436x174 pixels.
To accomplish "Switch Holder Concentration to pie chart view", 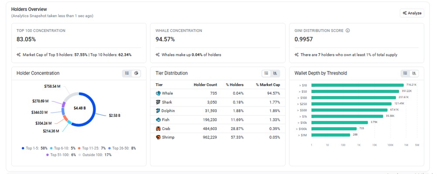I will 136,73.
